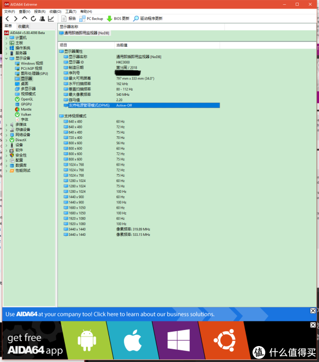Image resolution: width=319 pixels, height=362 pixels.
Task: Open the 查看(V) menu
Action: [24, 12]
